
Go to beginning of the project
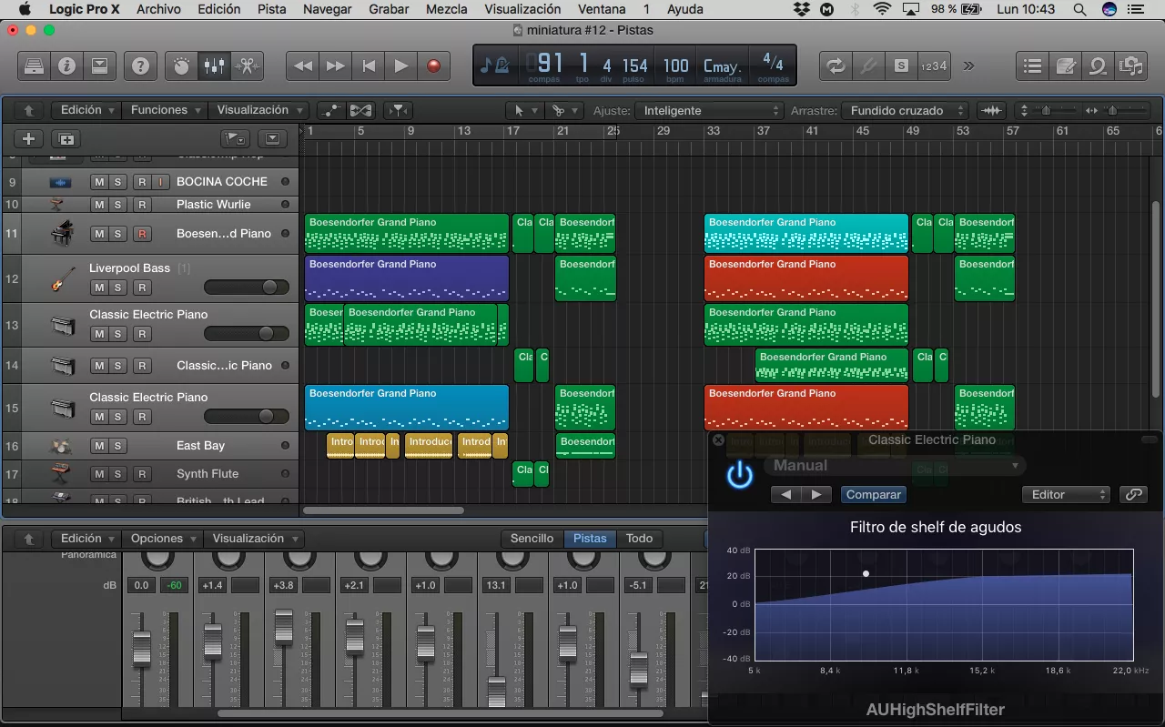pos(368,66)
